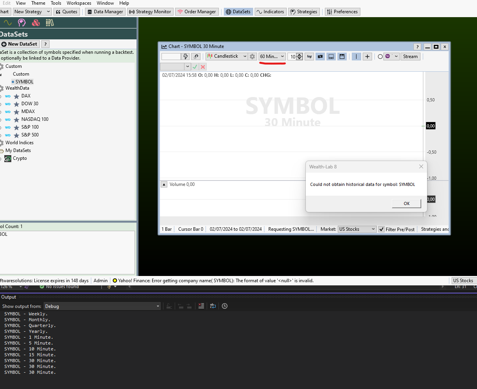Click the red X cancel icon

(x=203, y=67)
